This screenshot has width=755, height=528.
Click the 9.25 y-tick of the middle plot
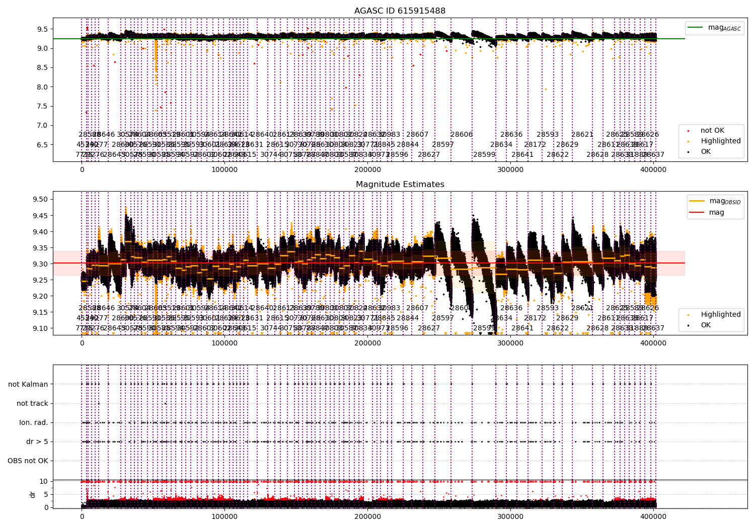tap(40, 281)
